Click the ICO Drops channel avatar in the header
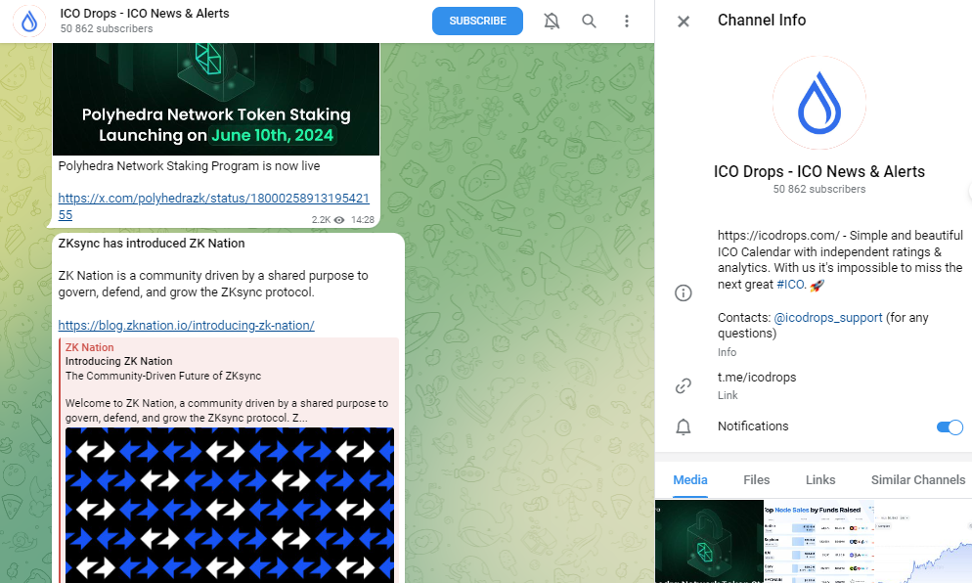The image size is (972, 583). coord(28,21)
